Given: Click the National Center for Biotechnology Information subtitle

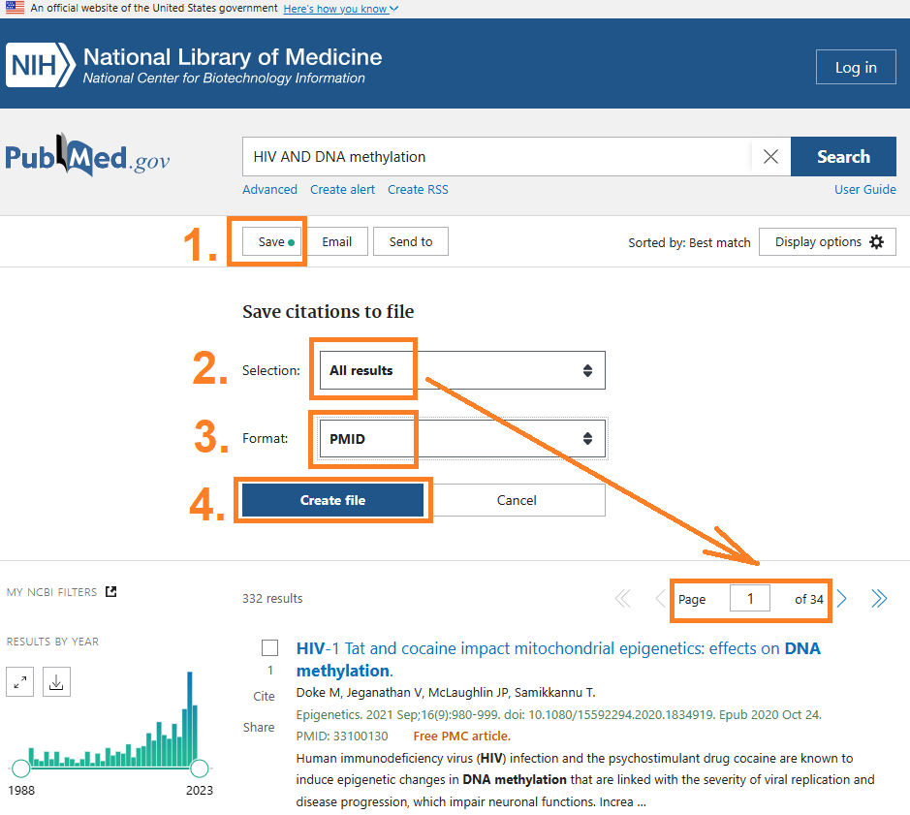Looking at the screenshot, I should tap(224, 78).
